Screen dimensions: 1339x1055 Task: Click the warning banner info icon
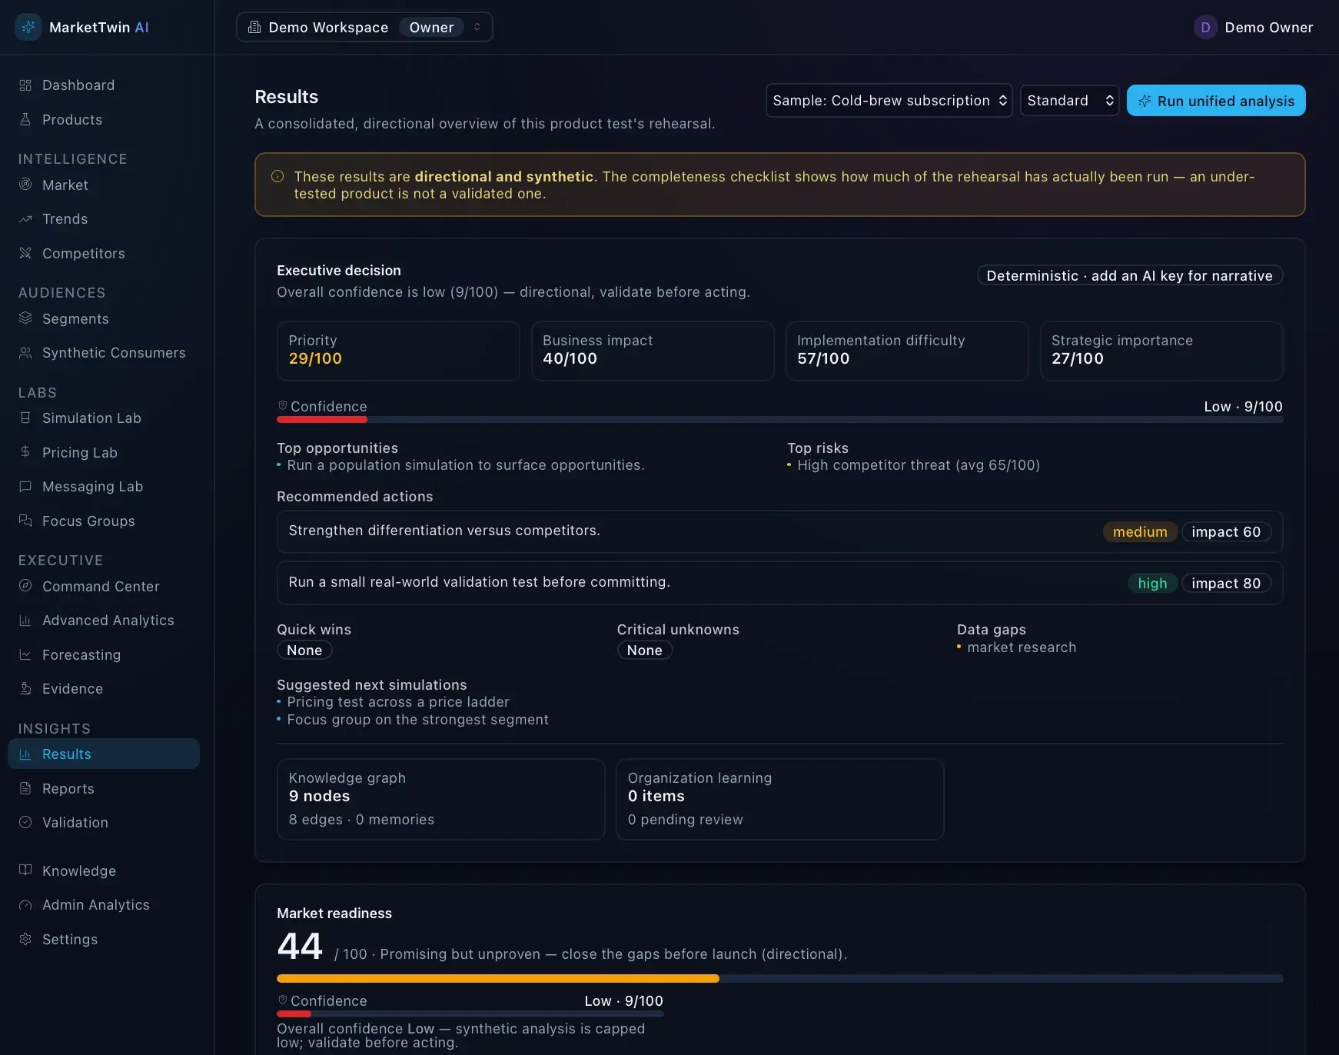(x=277, y=176)
